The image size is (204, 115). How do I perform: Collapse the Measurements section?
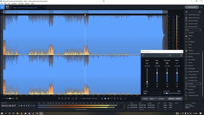click(200, 84)
